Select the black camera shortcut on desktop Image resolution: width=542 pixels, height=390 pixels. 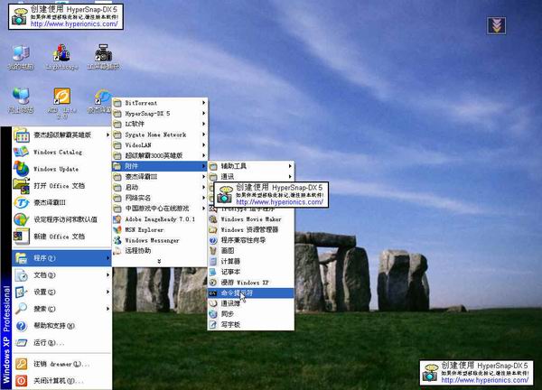(103, 58)
